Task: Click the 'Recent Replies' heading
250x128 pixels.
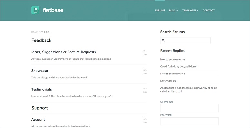Action: click(172, 51)
